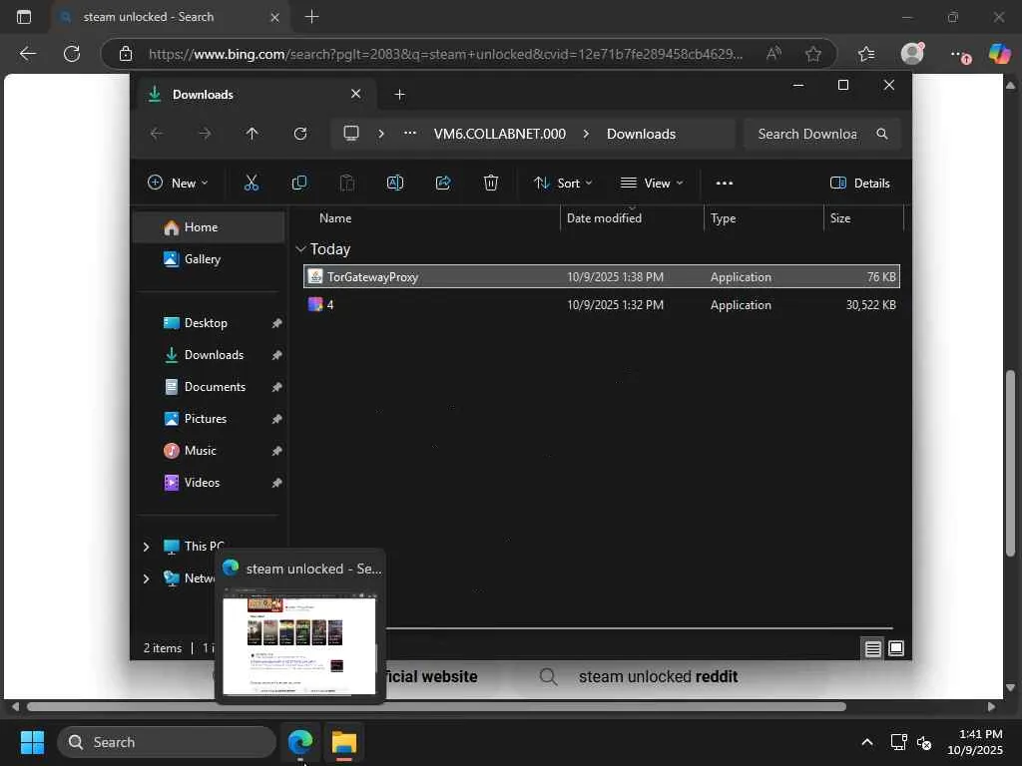Open Downloads in the navigation pane
The width and height of the screenshot is (1022, 766).
point(209,355)
